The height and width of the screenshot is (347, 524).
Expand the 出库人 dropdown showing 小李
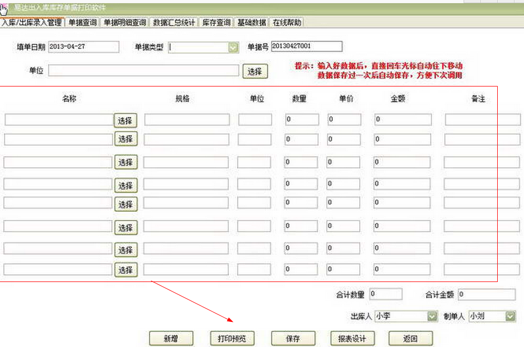[x=433, y=316]
